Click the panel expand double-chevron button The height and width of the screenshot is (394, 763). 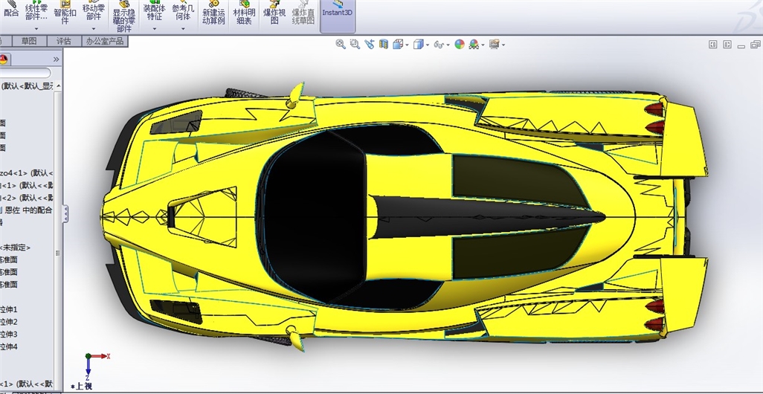[57, 59]
